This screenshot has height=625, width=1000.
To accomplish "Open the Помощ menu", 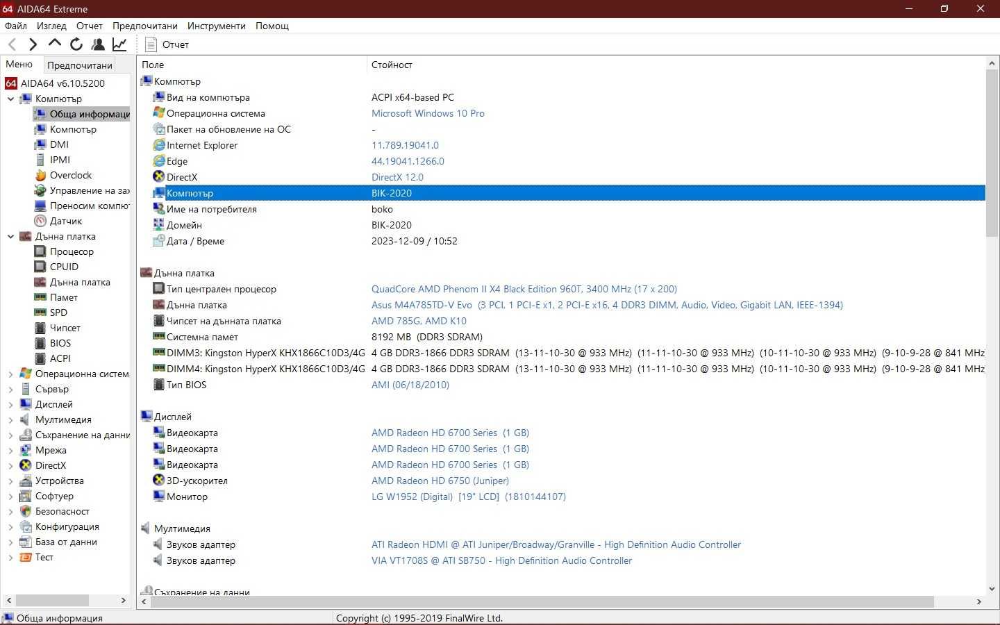I will click(272, 26).
